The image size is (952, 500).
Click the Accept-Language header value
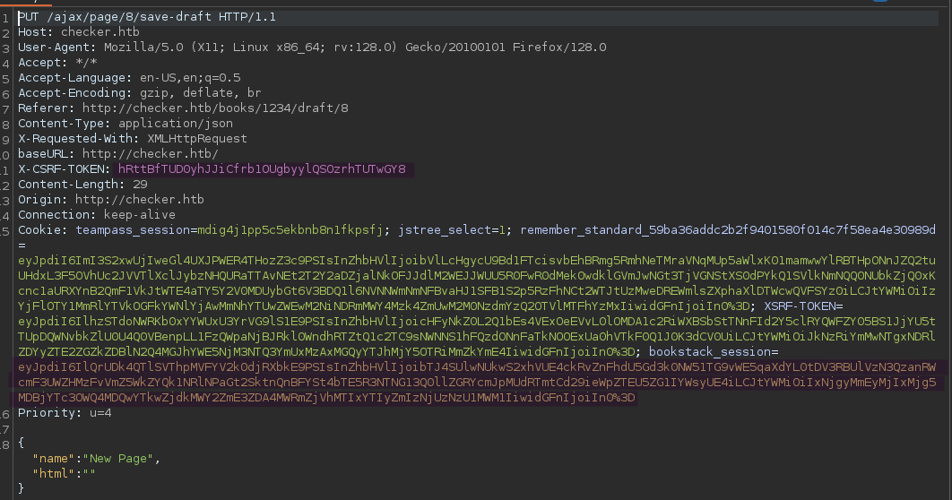coord(183,78)
